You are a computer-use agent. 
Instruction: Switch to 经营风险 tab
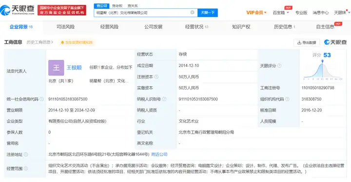click(109, 27)
